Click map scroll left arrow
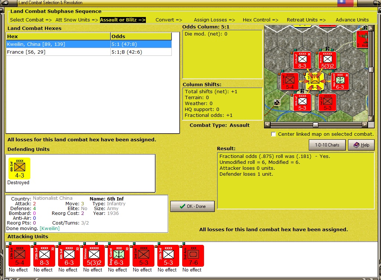Screen dimensions: 381x280 click(267, 125)
